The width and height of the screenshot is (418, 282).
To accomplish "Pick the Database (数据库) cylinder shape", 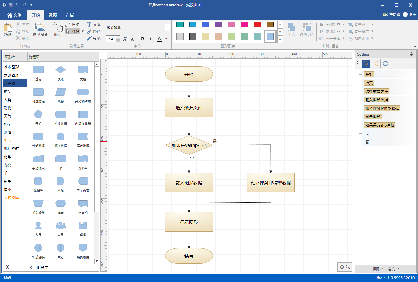I will (38, 181).
